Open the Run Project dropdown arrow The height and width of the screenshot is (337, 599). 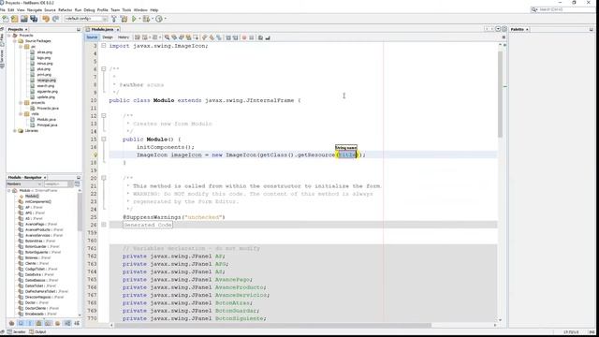[x=139, y=19]
